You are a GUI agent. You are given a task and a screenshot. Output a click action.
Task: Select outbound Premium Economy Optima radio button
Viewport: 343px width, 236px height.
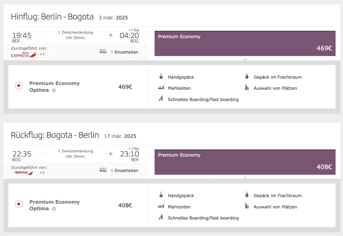(19, 86)
